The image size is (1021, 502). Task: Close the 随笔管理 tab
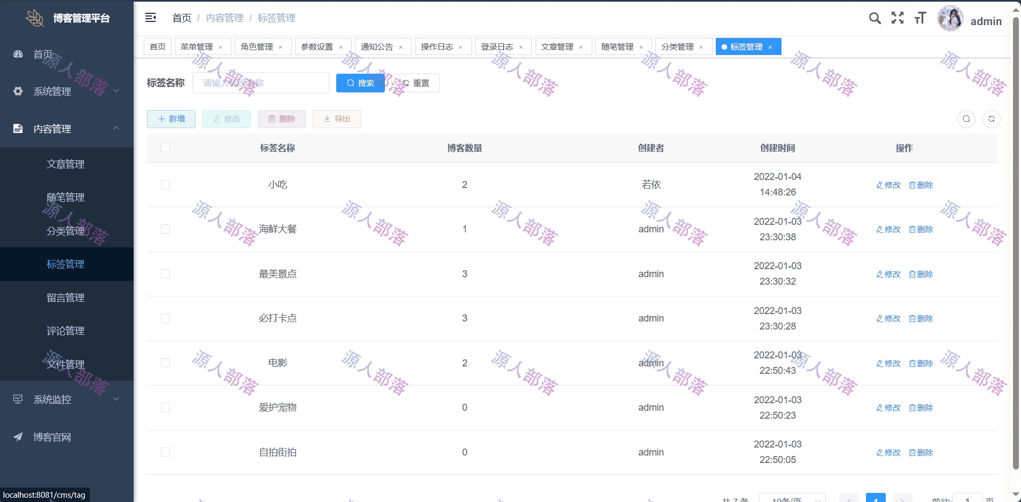(641, 47)
